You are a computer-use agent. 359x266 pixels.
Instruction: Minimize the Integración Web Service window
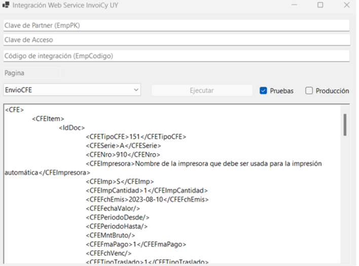[x=294, y=5]
